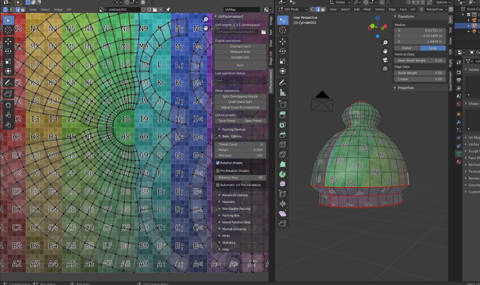Switch to the Magic UV sidebar tab
This screenshot has width=480, height=285.
[271, 58]
